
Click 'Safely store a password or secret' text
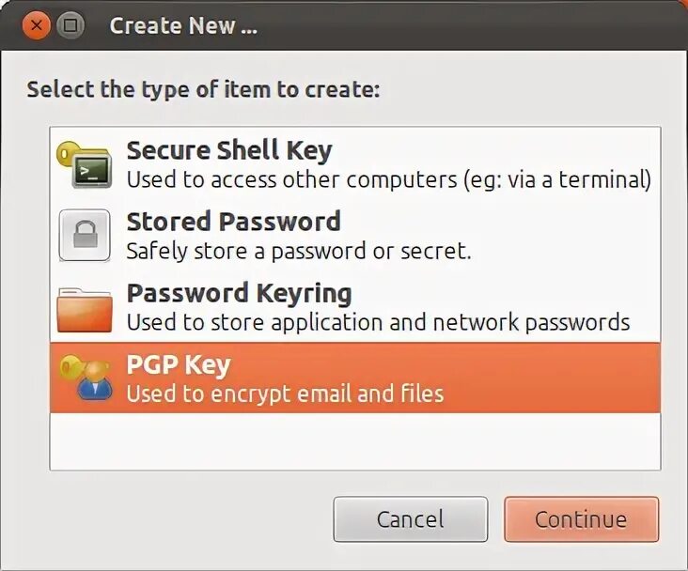click(299, 251)
